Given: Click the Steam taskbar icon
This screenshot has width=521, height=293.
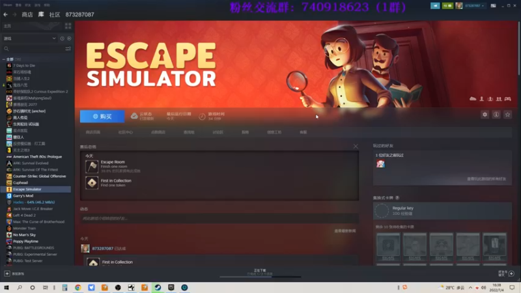Looking at the screenshot, I should point(158,287).
